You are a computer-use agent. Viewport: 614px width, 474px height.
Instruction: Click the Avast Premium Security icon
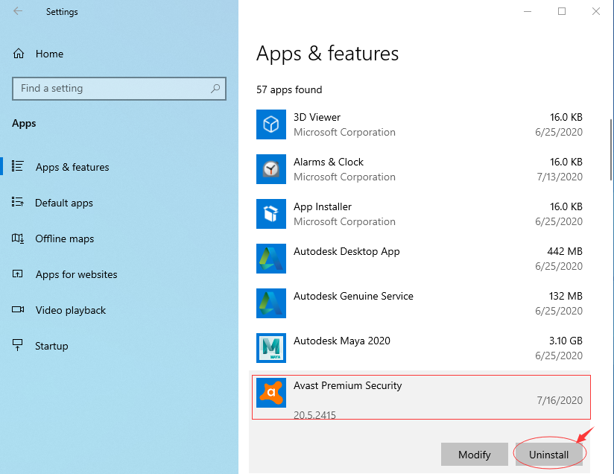271,393
